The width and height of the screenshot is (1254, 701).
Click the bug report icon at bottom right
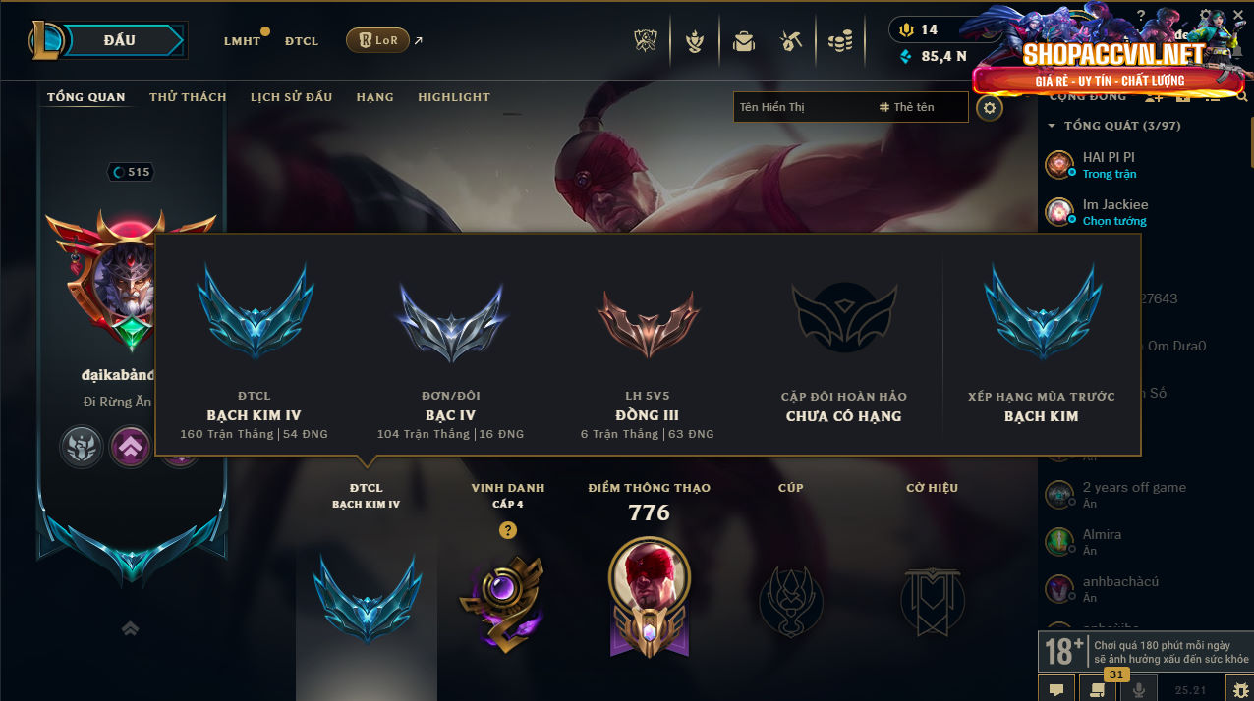click(x=1240, y=689)
